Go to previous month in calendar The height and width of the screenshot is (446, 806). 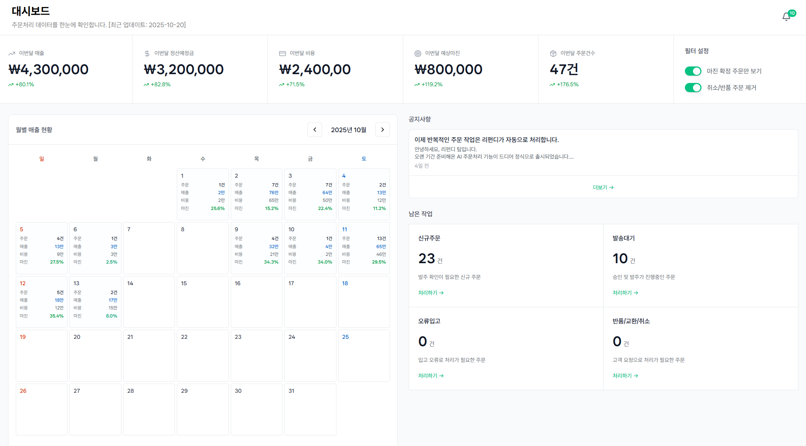point(314,130)
